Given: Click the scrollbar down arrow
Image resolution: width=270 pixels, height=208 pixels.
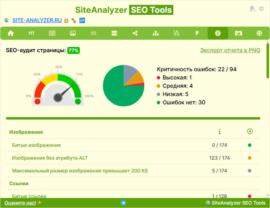Looking at the screenshot, I should click(268, 196).
